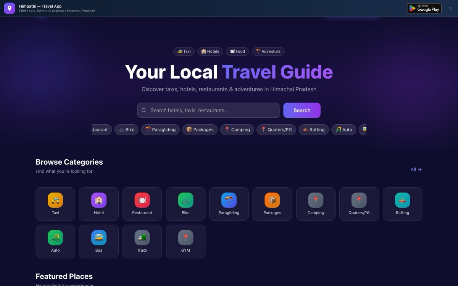Choose the Bike category icon
This screenshot has height=286, width=458.
pos(185,200)
